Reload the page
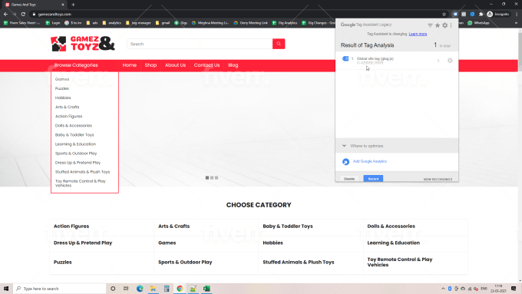The width and height of the screenshot is (522, 294). pyautogui.click(x=23, y=15)
